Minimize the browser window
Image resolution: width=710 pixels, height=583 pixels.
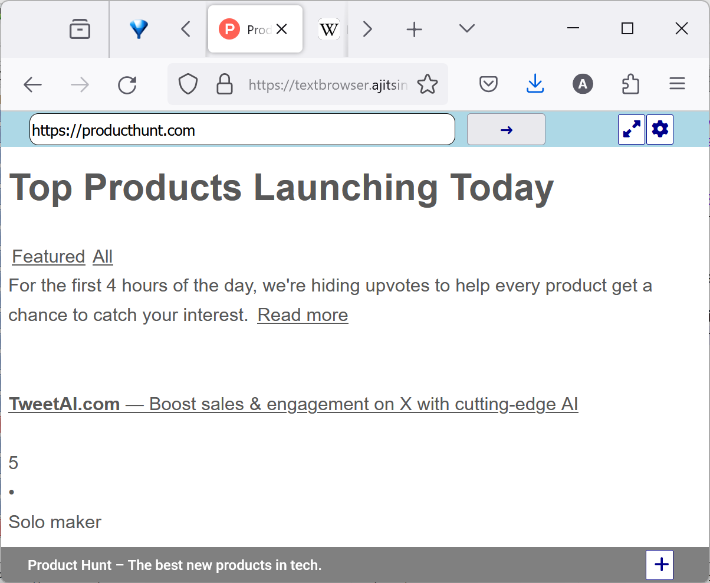pos(573,28)
